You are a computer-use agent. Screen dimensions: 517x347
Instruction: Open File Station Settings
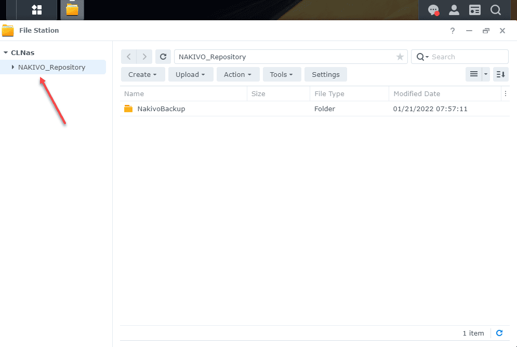[x=326, y=74]
